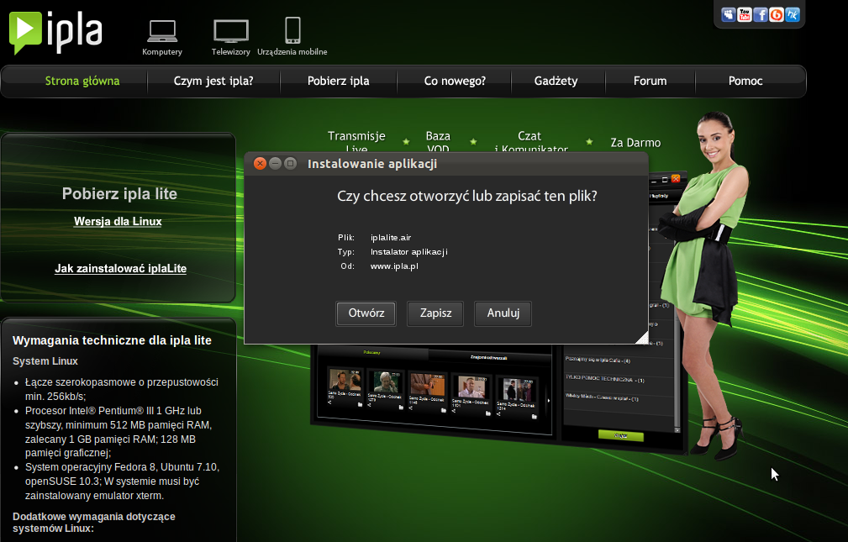Click the Facebook icon in top right
Screen dimensions: 848x542
coord(759,13)
